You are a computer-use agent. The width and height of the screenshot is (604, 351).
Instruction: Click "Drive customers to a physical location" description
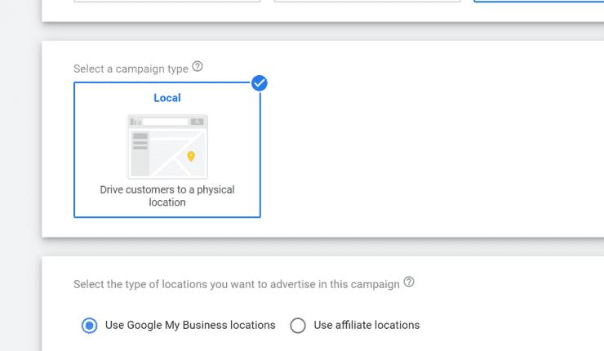coord(167,196)
